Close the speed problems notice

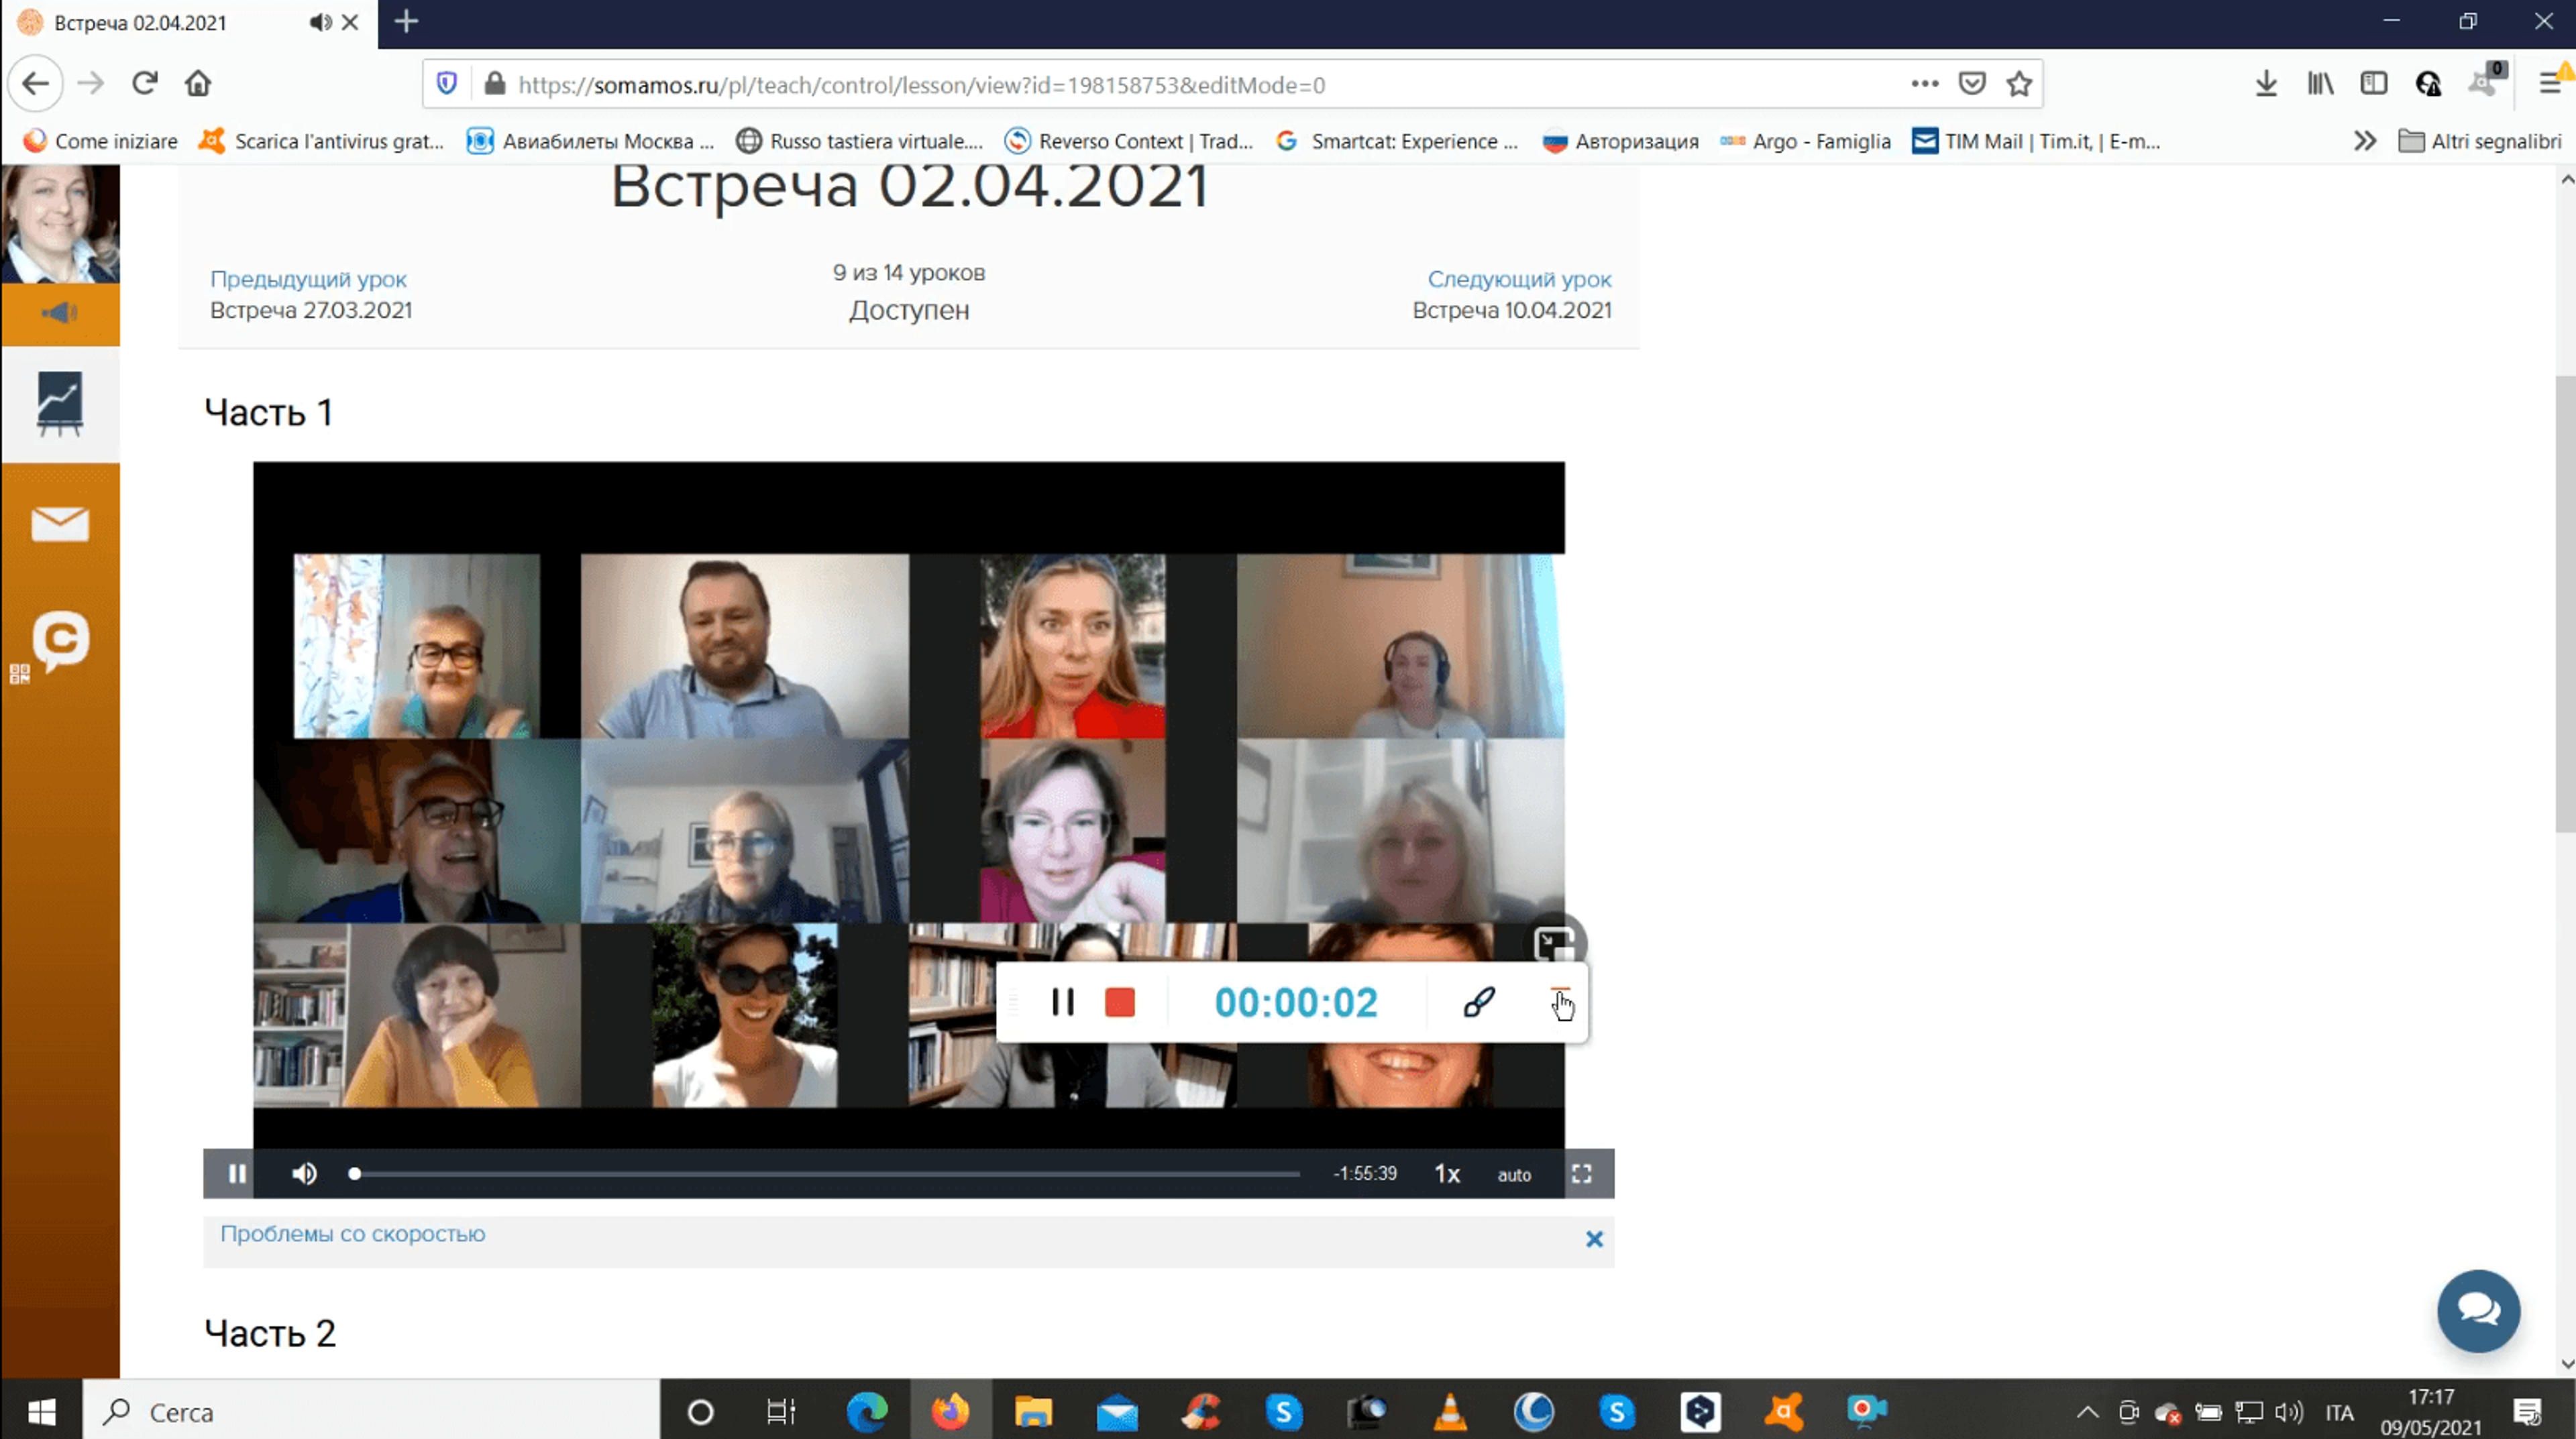(x=1594, y=1239)
